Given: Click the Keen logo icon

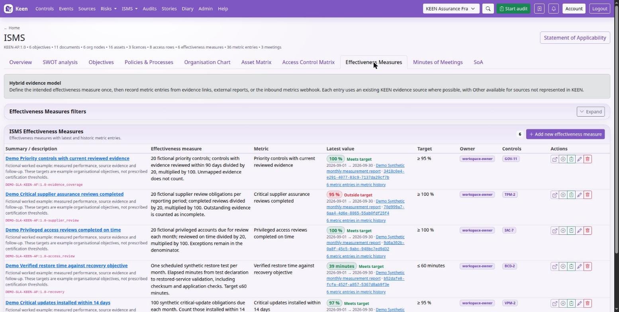Looking at the screenshot, I should 8,9.
